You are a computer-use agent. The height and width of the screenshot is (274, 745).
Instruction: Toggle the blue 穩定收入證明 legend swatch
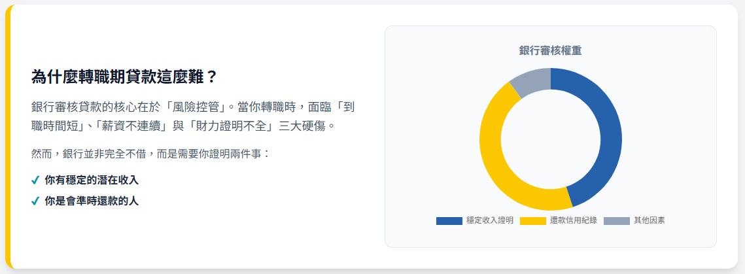point(449,220)
